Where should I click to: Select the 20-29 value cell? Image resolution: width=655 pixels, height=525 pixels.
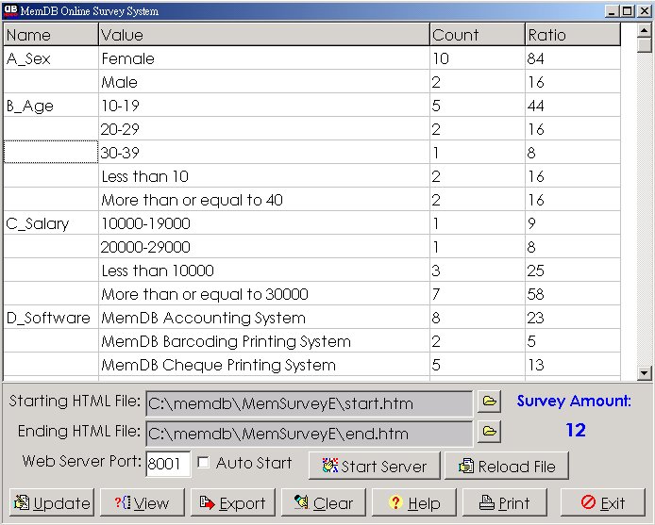click(264, 129)
